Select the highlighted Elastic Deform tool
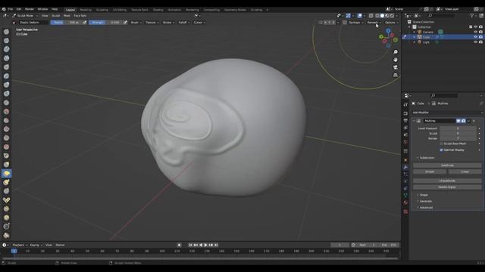This screenshot has height=272, width=485. tap(6, 173)
